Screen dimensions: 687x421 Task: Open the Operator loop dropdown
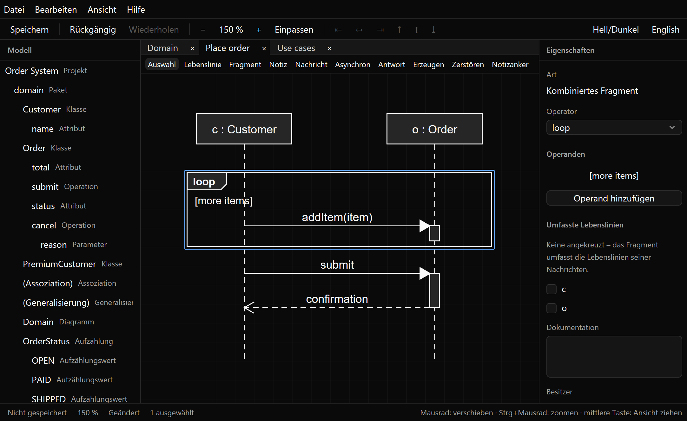coord(614,128)
